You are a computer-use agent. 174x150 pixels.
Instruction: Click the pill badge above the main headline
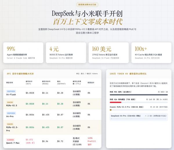[87, 5]
